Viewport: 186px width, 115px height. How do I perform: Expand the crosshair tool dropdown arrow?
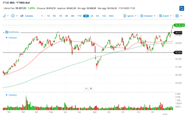17,16
